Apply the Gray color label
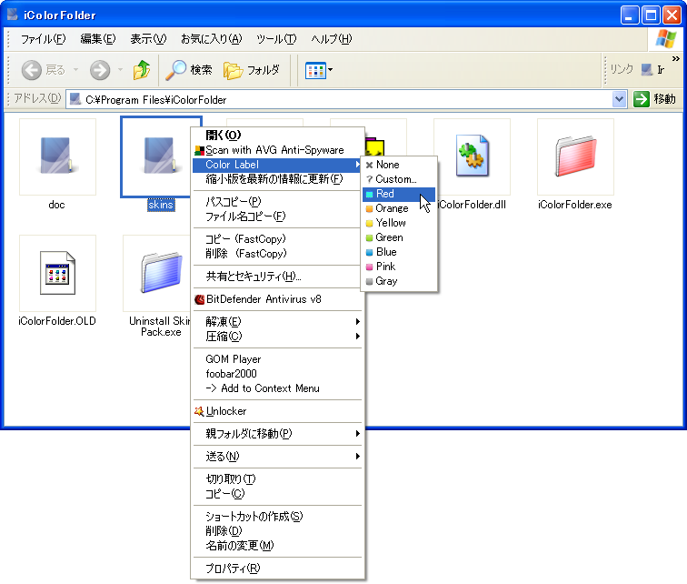Image resolution: width=687 pixels, height=584 pixels. 399,281
